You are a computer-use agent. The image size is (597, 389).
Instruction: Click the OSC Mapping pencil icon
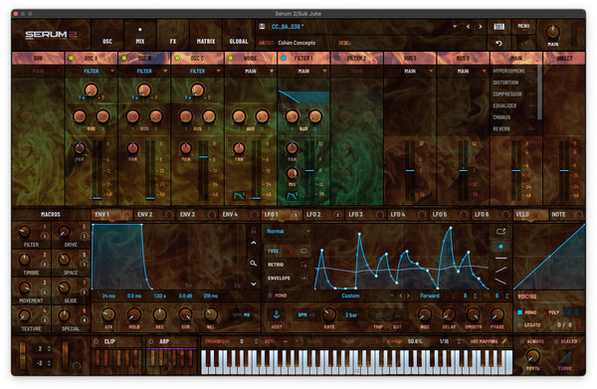[504, 341]
